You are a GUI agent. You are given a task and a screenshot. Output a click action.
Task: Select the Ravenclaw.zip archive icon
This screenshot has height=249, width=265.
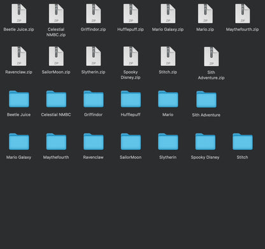pyautogui.click(x=19, y=56)
